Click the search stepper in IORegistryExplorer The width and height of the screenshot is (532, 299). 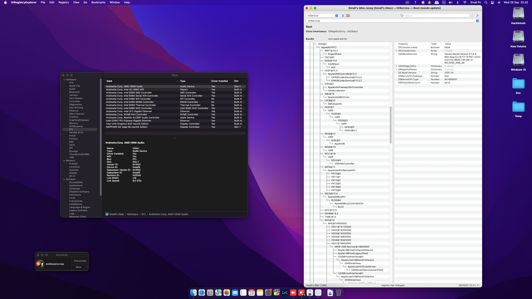click(x=472, y=16)
